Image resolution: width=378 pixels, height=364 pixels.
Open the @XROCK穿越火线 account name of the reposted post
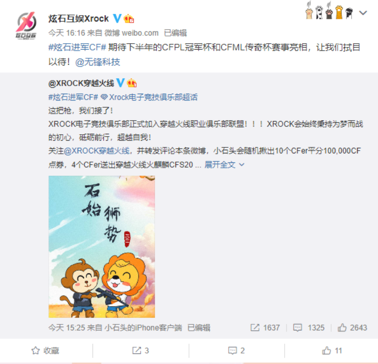pos(81,83)
